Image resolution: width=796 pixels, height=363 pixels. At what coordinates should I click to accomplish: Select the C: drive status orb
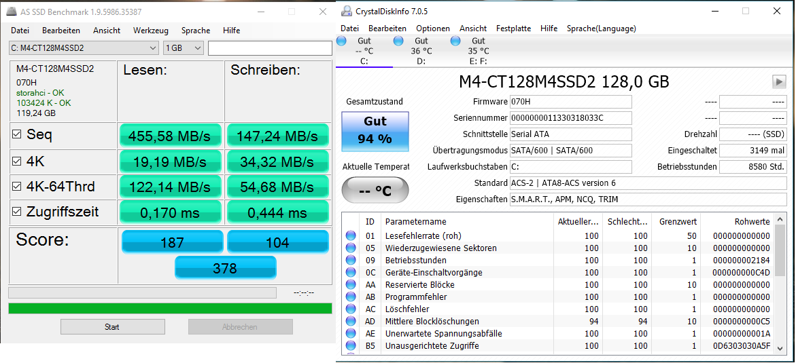pyautogui.click(x=341, y=41)
